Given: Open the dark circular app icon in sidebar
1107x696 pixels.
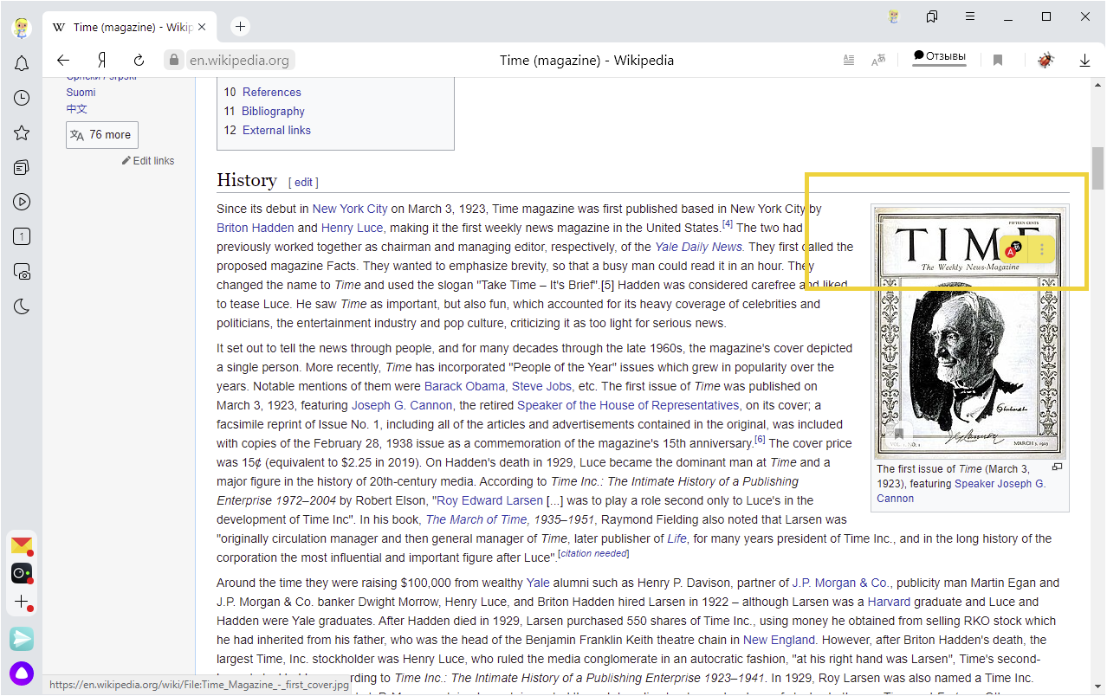Looking at the screenshot, I should pos(22,573).
